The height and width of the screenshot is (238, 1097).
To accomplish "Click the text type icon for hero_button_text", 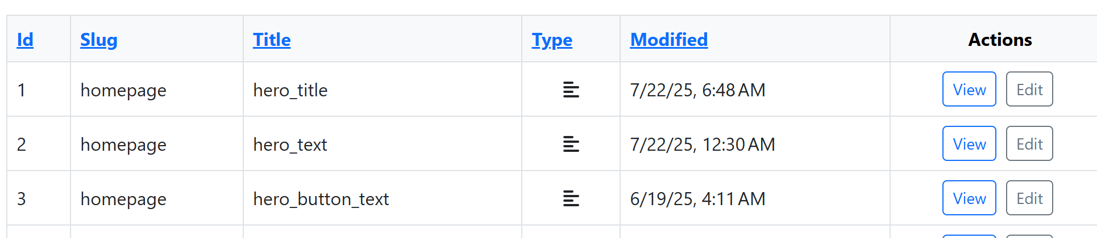I will click(571, 199).
